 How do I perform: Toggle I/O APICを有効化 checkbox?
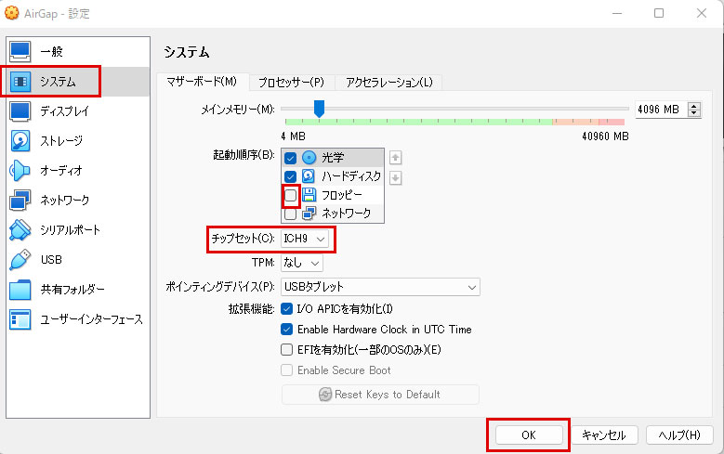tap(287, 308)
